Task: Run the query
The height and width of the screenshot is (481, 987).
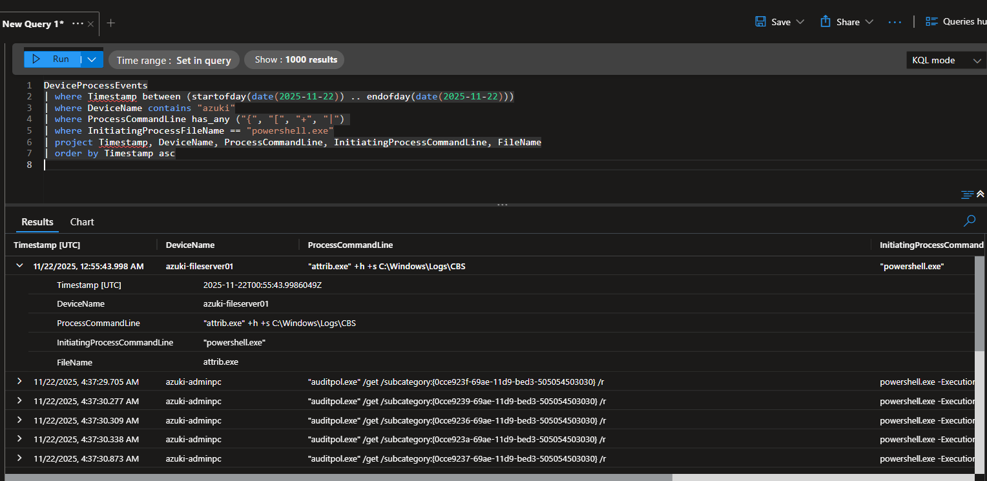Action: [52, 59]
